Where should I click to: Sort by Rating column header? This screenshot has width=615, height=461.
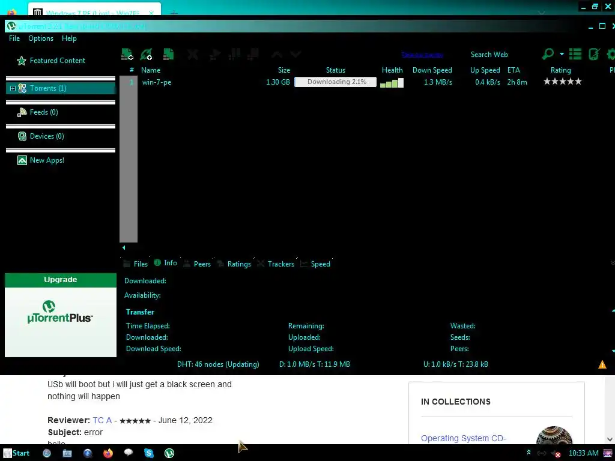pos(560,70)
